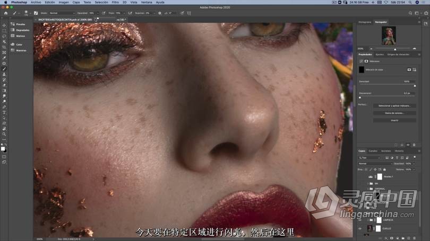This screenshot has height=241, width=430.
Task: Open Pinceles collapsed panel
Action: pyautogui.click(x=18, y=24)
